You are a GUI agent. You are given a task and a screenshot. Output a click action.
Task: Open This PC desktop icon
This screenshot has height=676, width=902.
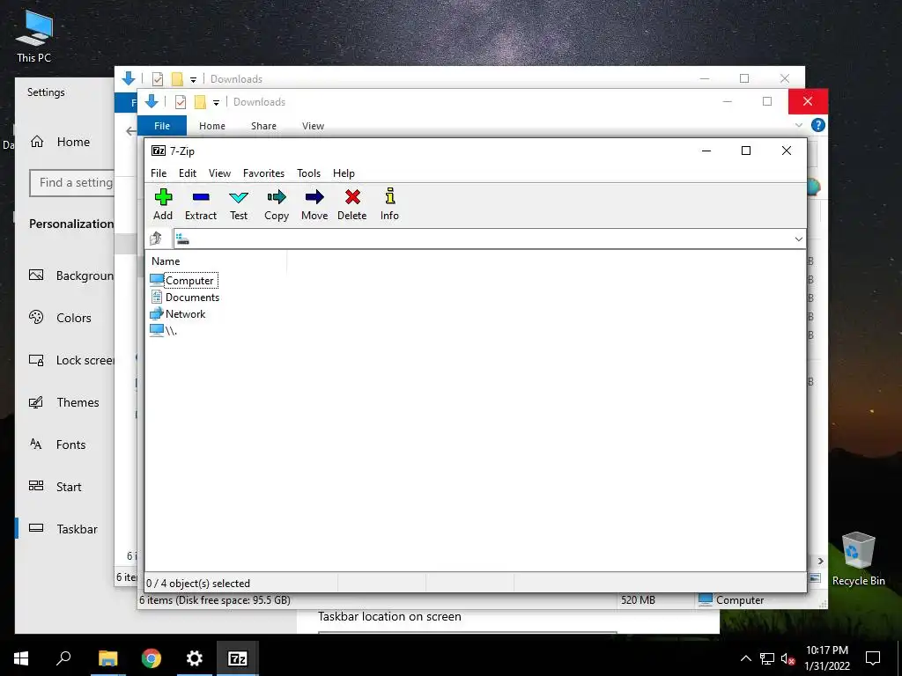click(x=34, y=35)
